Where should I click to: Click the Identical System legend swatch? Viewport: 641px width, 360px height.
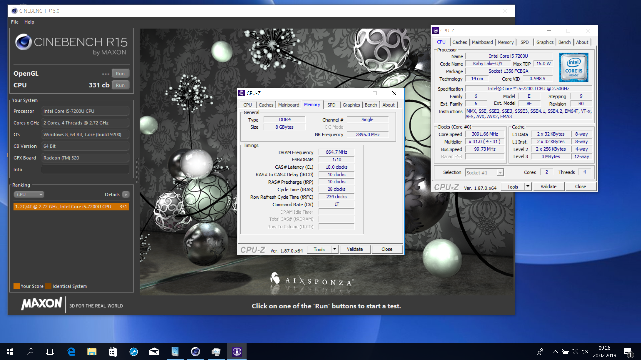pyautogui.click(x=48, y=286)
